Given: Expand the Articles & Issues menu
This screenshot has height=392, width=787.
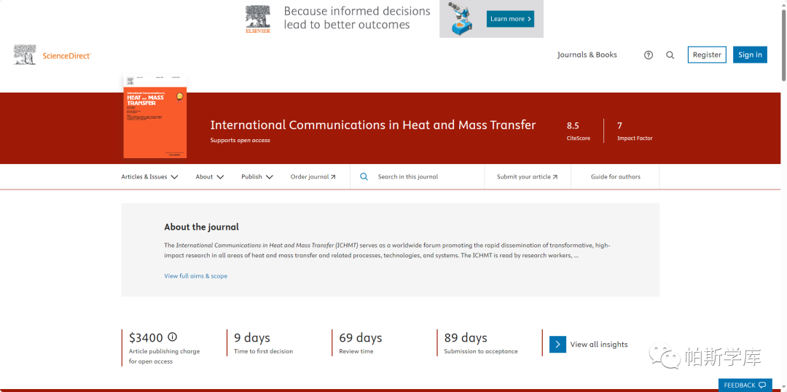Looking at the screenshot, I should click(x=149, y=176).
